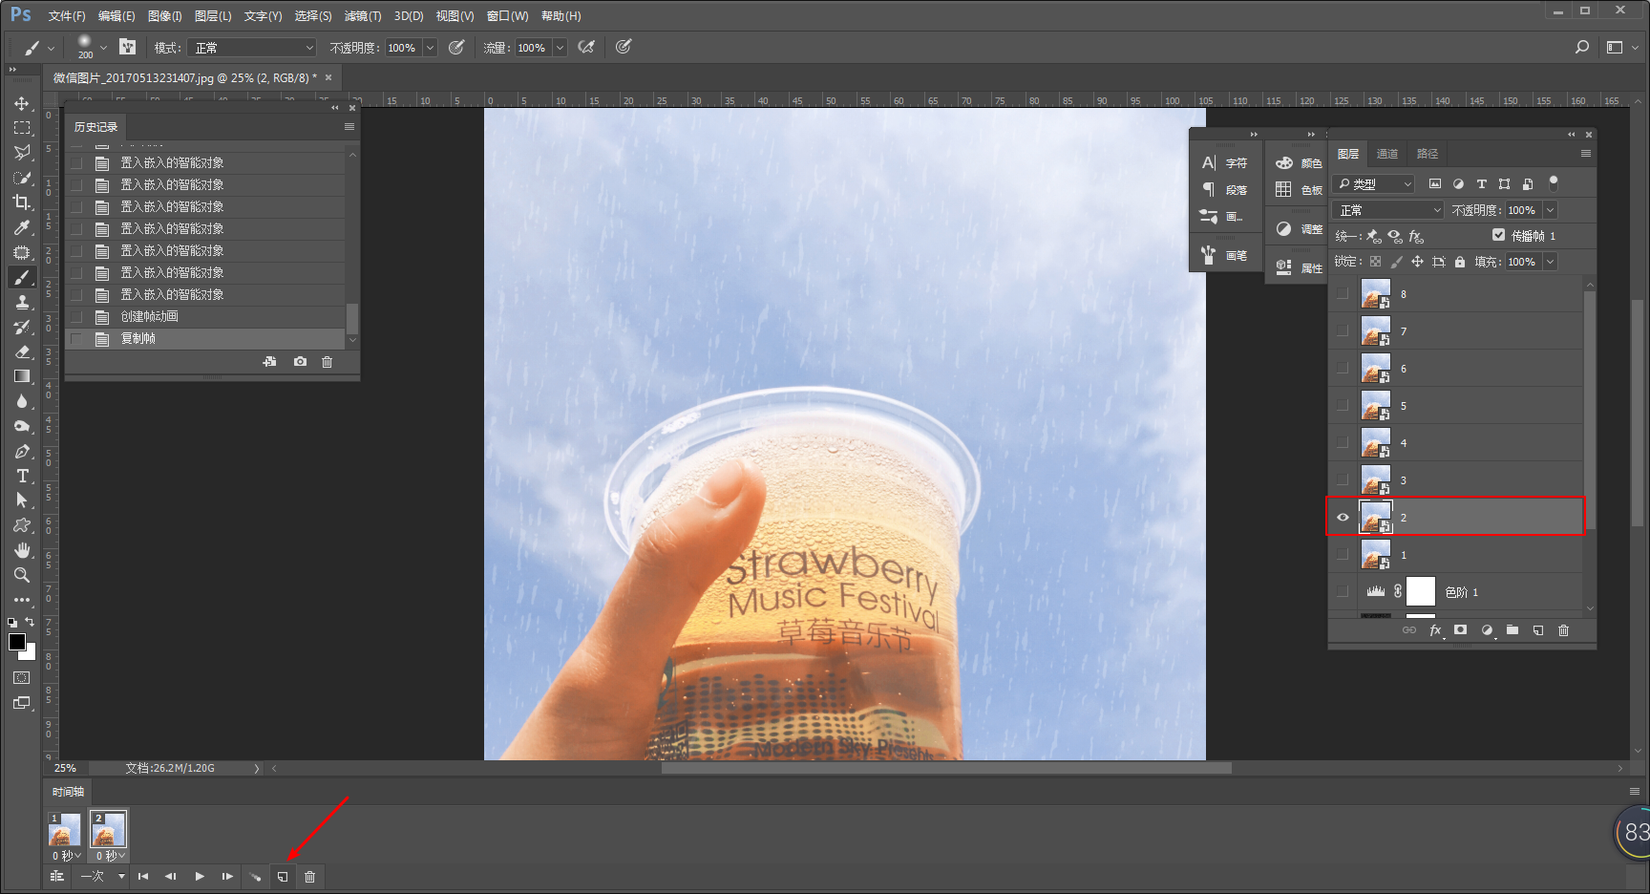Show layer 8 visibility

pyautogui.click(x=1343, y=294)
